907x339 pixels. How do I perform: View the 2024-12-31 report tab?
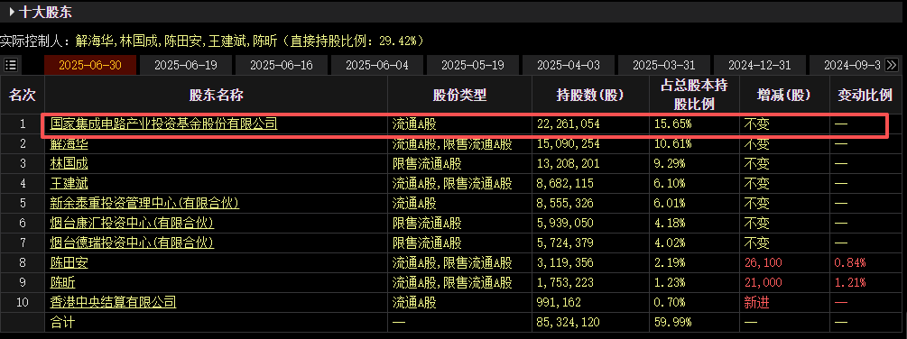[x=760, y=65]
